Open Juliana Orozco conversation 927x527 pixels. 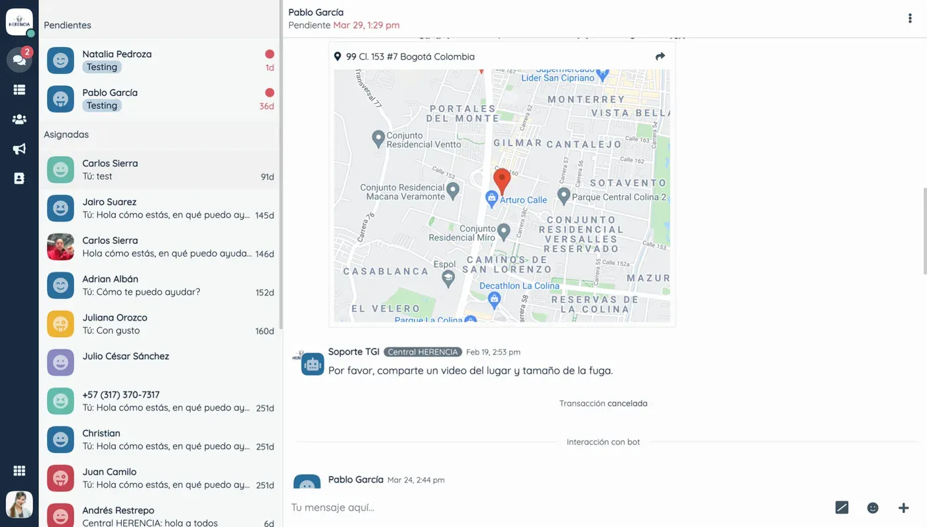click(160, 324)
